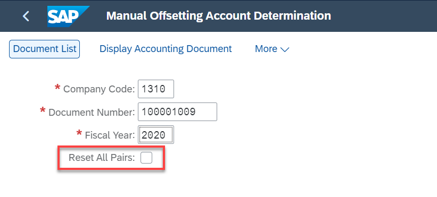
Task: Enable the Reset All Pairs checkbox
Action: (x=146, y=158)
